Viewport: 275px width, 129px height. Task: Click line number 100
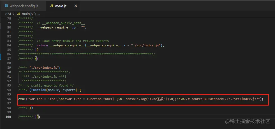click(8, 117)
